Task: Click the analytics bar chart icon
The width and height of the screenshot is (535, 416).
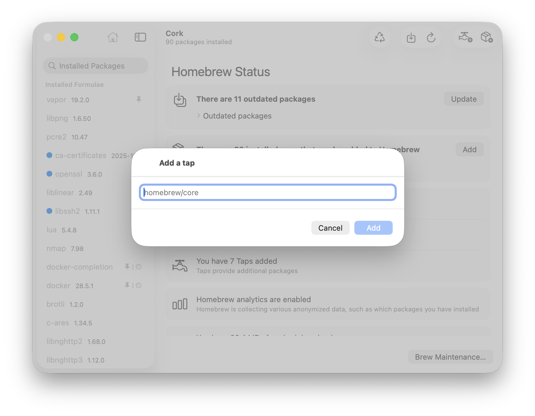Action: [x=180, y=304]
